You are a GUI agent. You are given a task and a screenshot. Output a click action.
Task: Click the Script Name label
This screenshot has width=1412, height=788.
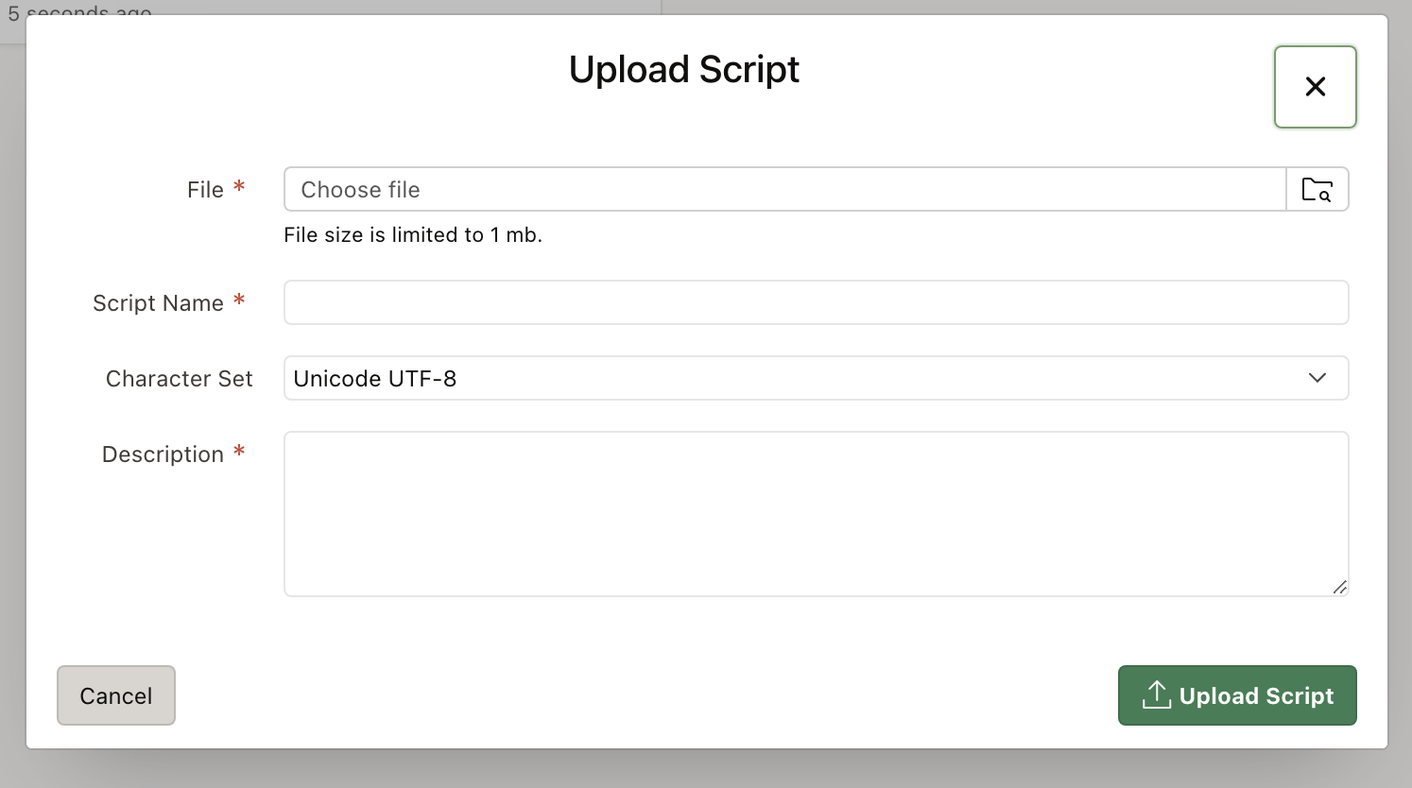tap(158, 303)
